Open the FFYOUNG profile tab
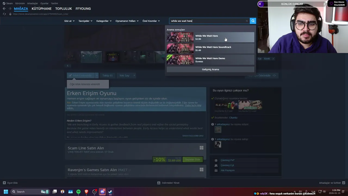 pyautogui.click(x=83, y=9)
